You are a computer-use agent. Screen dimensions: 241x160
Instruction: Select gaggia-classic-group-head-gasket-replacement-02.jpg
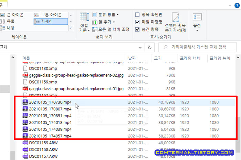(76, 75)
